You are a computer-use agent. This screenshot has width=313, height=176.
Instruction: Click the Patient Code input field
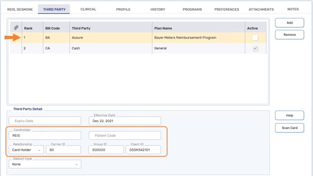[x=125, y=136]
